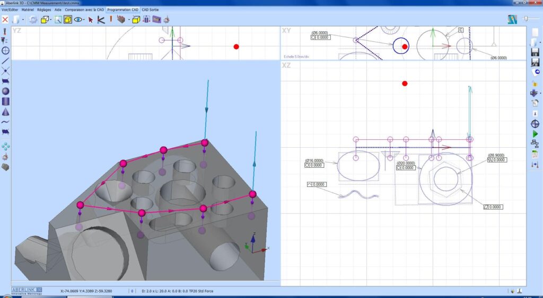The height and width of the screenshot is (298, 543).
Task: Click the blue arrow page icon on right
Action: (536, 73)
